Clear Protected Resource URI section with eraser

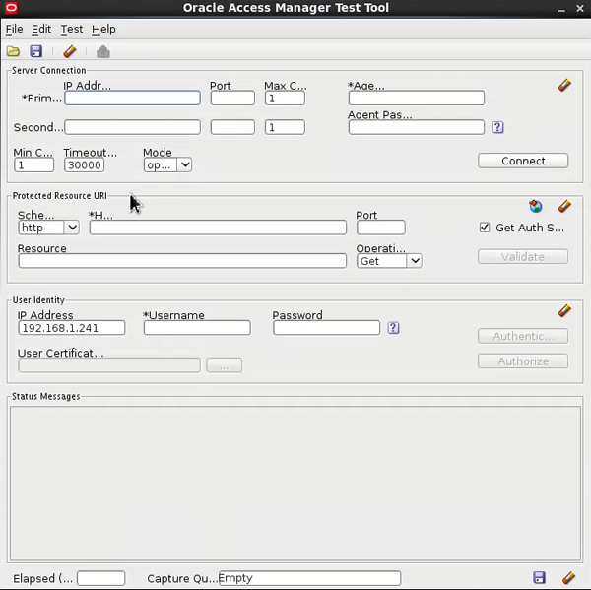[564, 206]
